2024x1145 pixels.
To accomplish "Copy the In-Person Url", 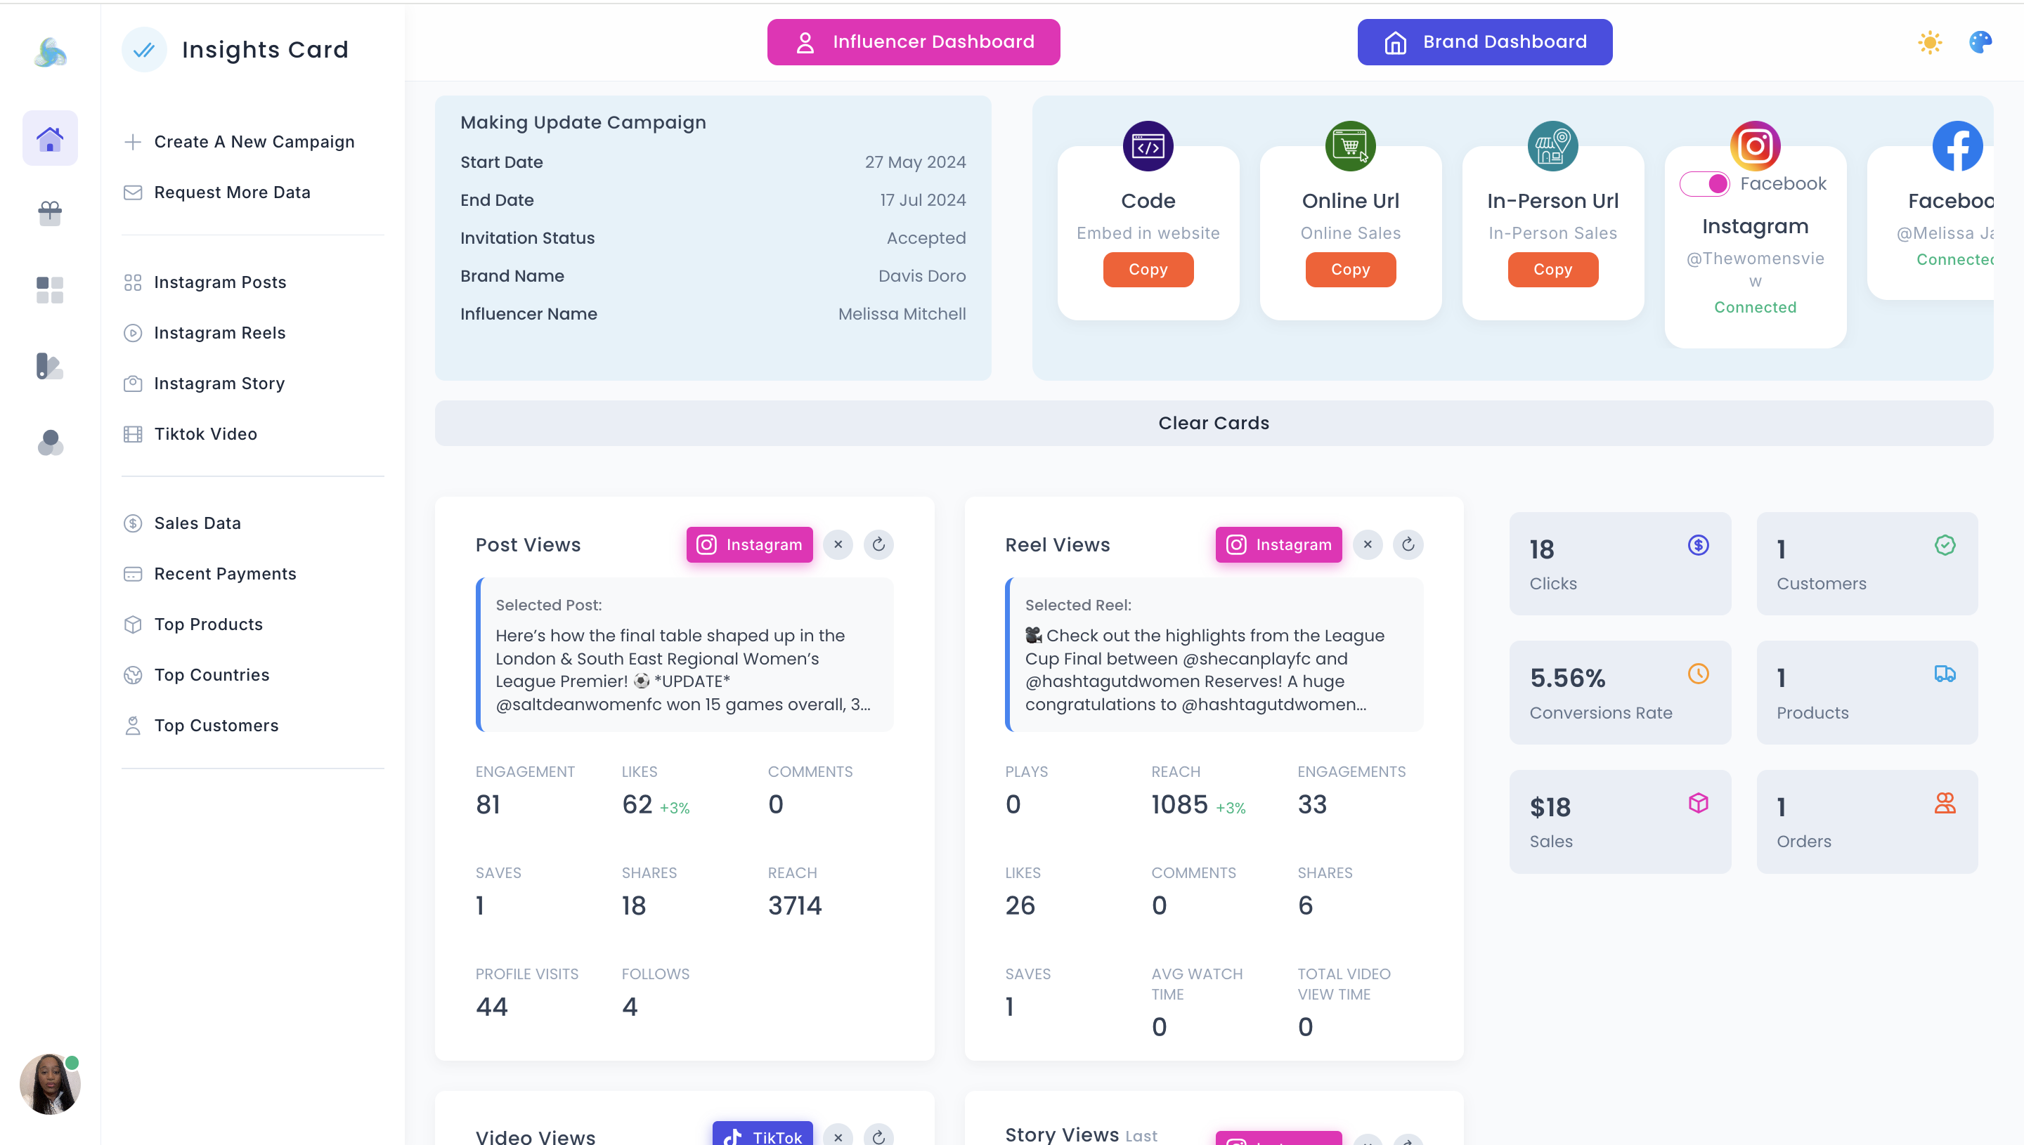I will click(x=1553, y=270).
